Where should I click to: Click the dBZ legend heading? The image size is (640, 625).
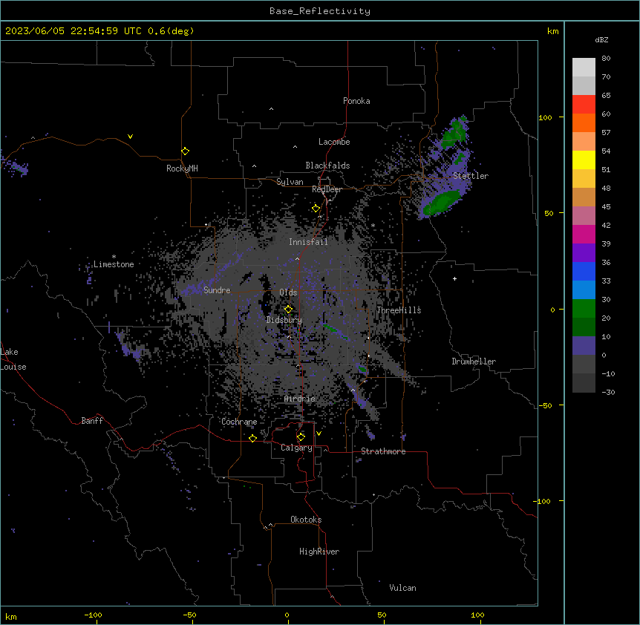[x=601, y=39]
